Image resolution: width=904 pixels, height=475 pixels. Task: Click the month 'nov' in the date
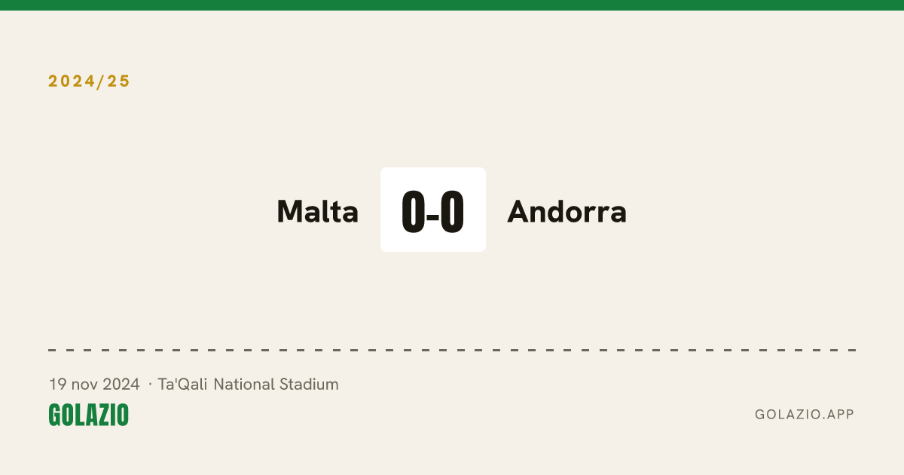click(x=84, y=385)
